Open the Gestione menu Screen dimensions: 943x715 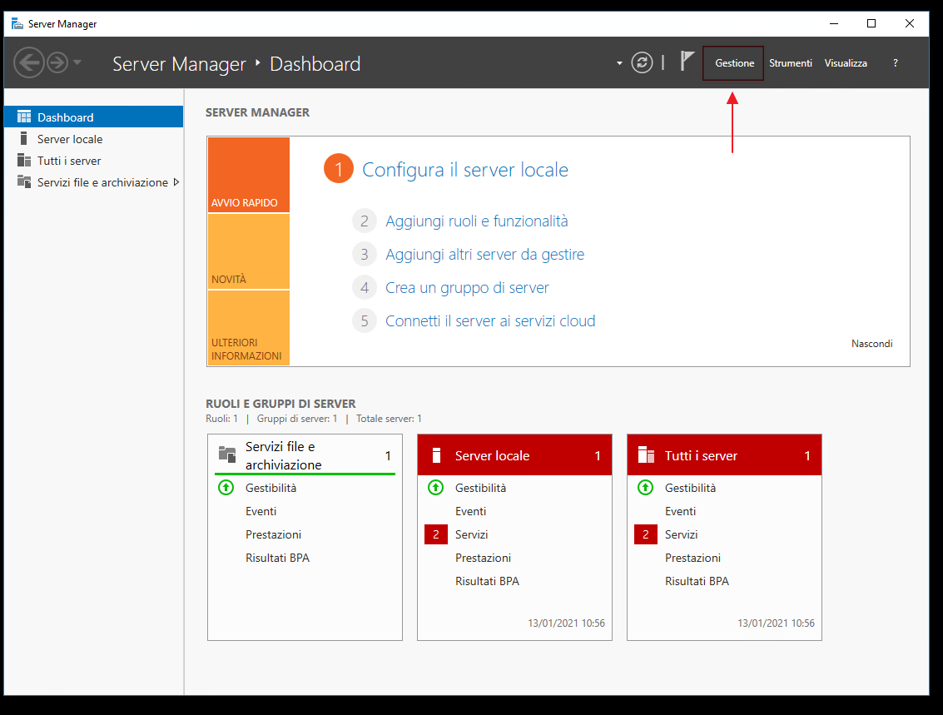tap(734, 63)
